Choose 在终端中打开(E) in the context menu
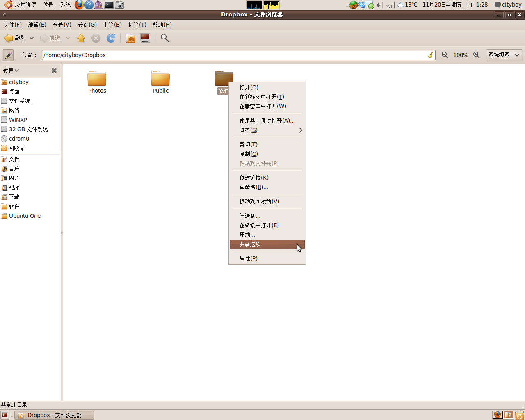525x420 pixels. pyautogui.click(x=267, y=225)
